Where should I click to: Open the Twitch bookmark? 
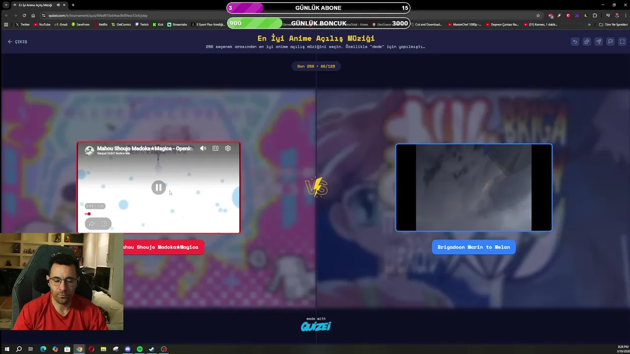point(142,24)
